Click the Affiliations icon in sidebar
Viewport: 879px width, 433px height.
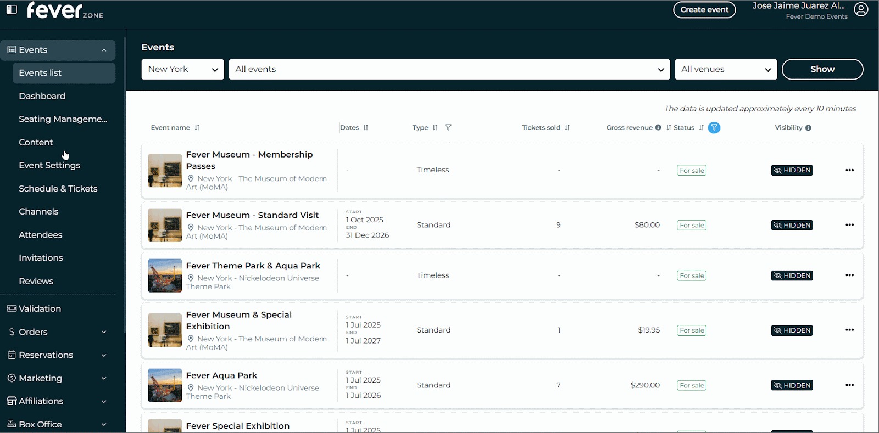(x=12, y=401)
